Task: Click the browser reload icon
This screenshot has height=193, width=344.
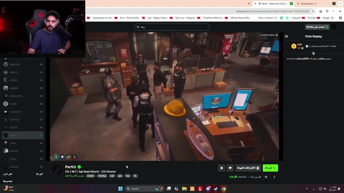Action: pyautogui.click(x=327, y=11)
